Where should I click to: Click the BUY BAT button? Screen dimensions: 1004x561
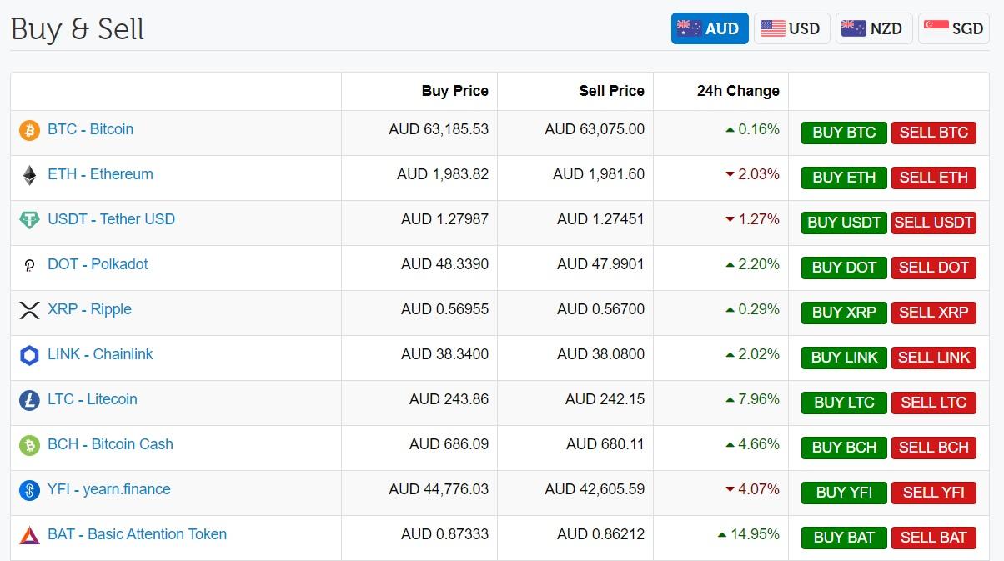(844, 538)
